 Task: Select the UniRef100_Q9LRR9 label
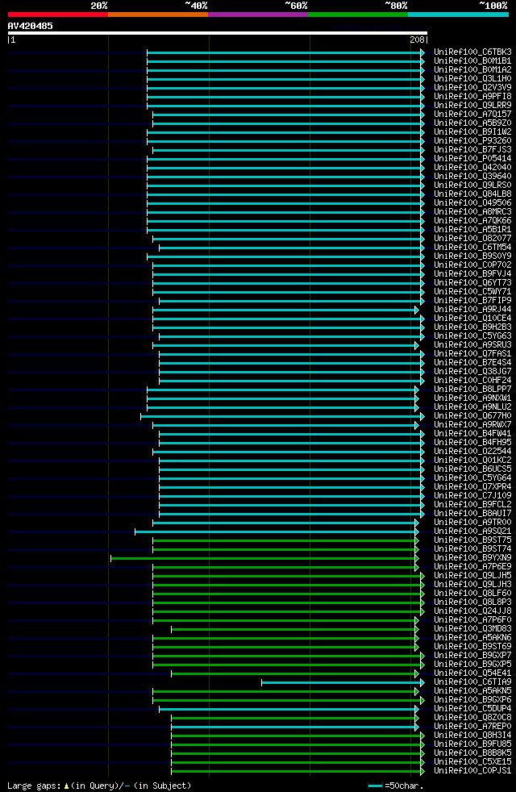472,106
